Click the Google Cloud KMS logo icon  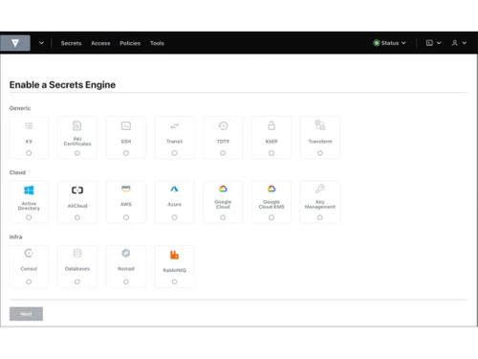click(272, 189)
